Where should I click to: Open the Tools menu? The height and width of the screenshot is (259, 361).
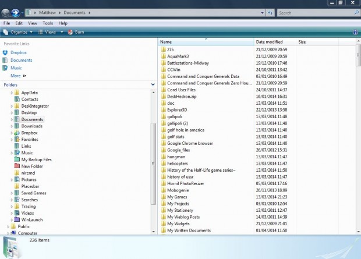point(48,23)
